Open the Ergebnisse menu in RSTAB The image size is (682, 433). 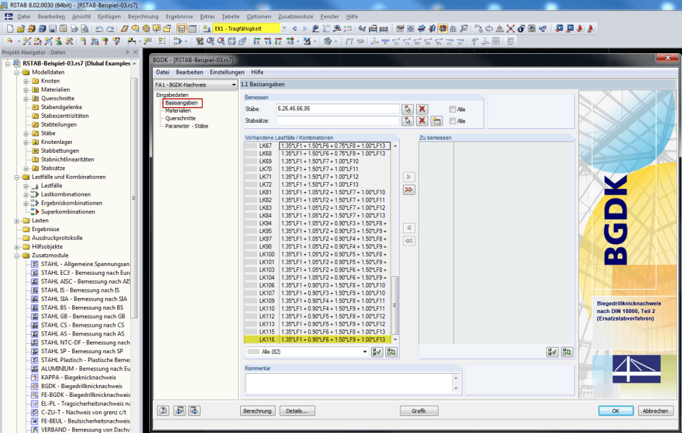coord(179,16)
